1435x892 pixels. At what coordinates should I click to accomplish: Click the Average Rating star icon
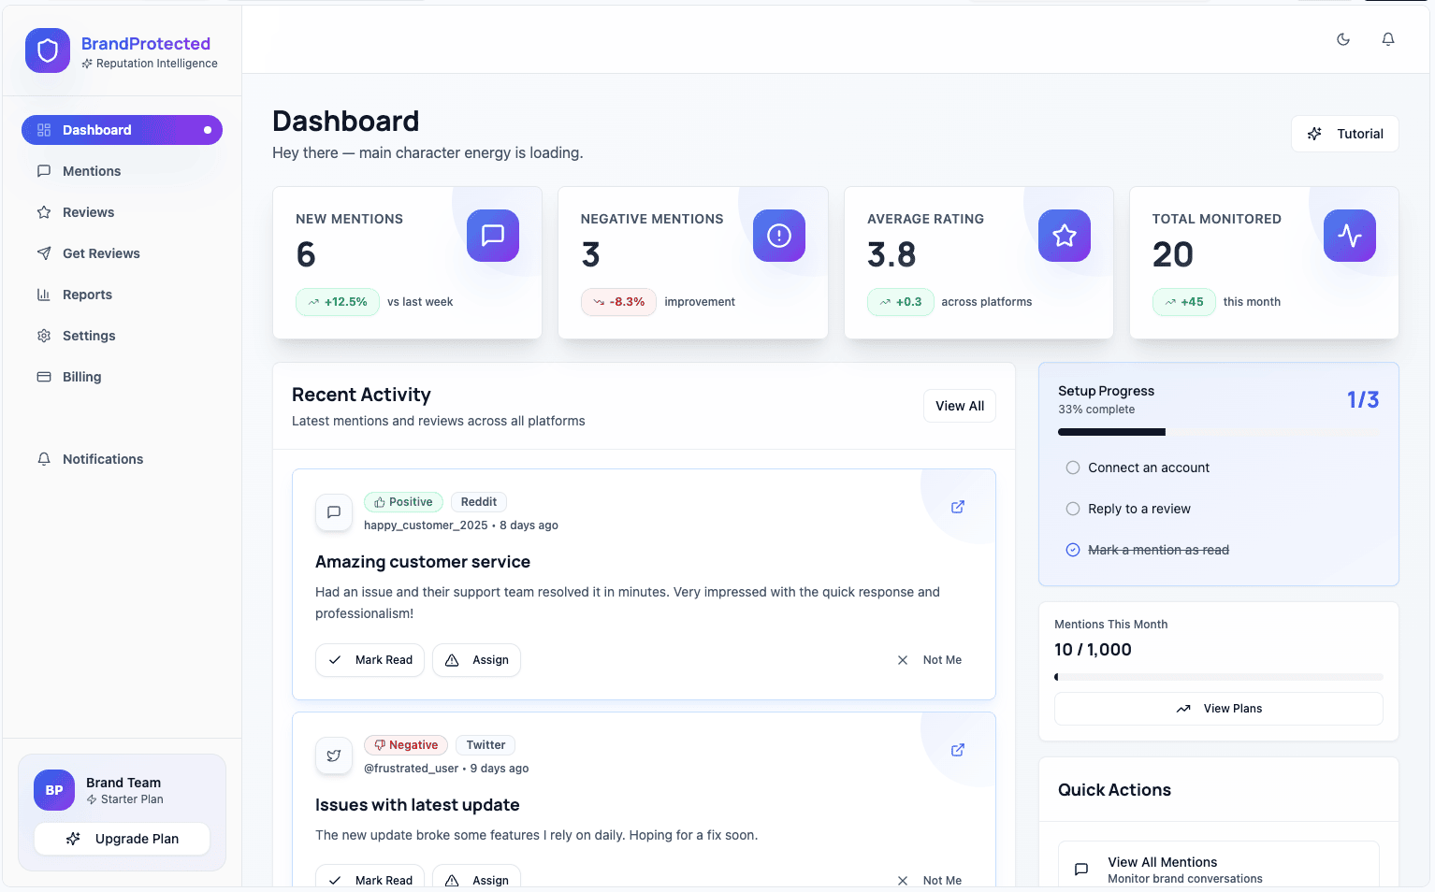(x=1065, y=236)
